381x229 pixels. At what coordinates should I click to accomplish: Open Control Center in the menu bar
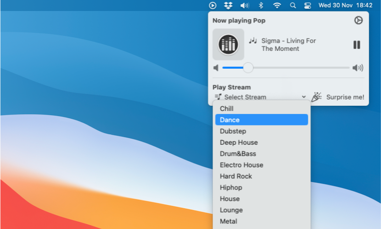[308, 5]
